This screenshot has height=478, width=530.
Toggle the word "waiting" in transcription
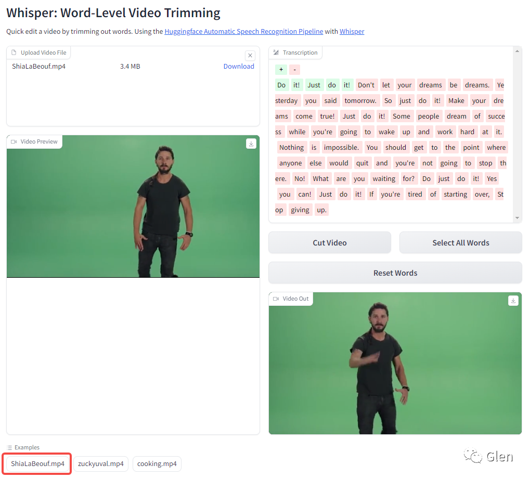384,178
